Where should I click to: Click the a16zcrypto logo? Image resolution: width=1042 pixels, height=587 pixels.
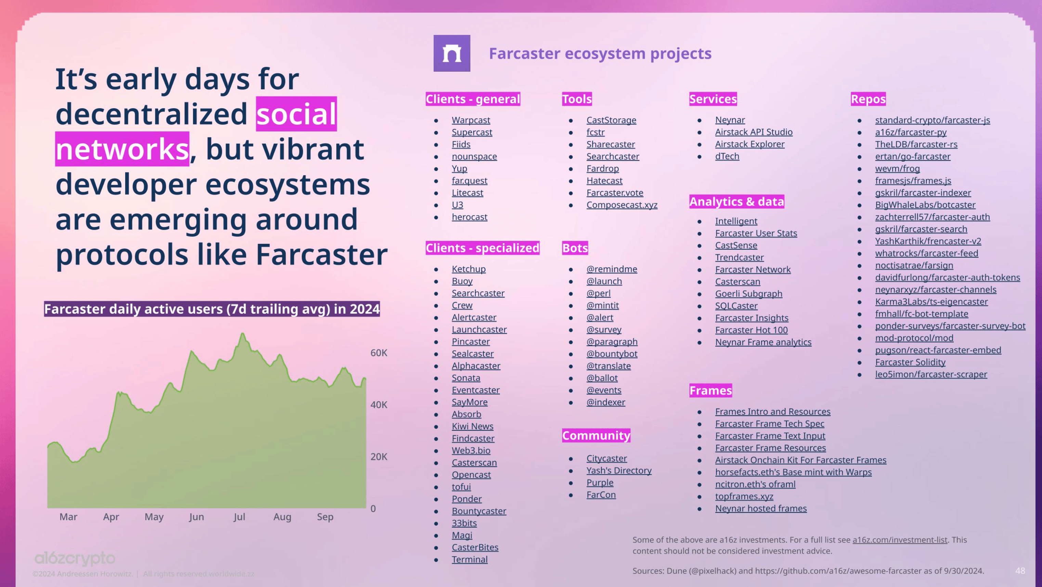pos(75,558)
